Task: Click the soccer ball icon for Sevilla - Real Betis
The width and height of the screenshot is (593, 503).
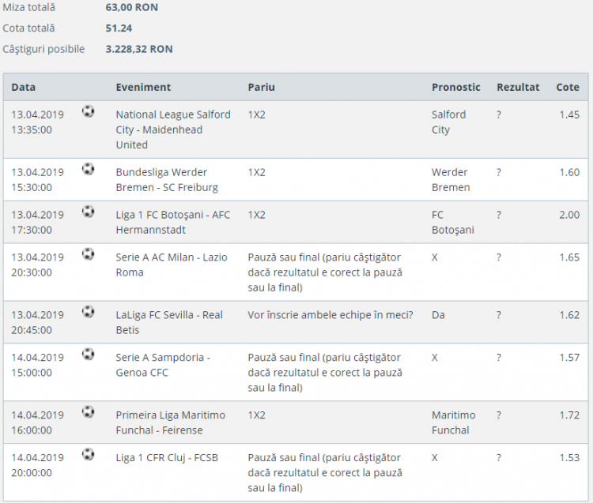Action: click(88, 312)
